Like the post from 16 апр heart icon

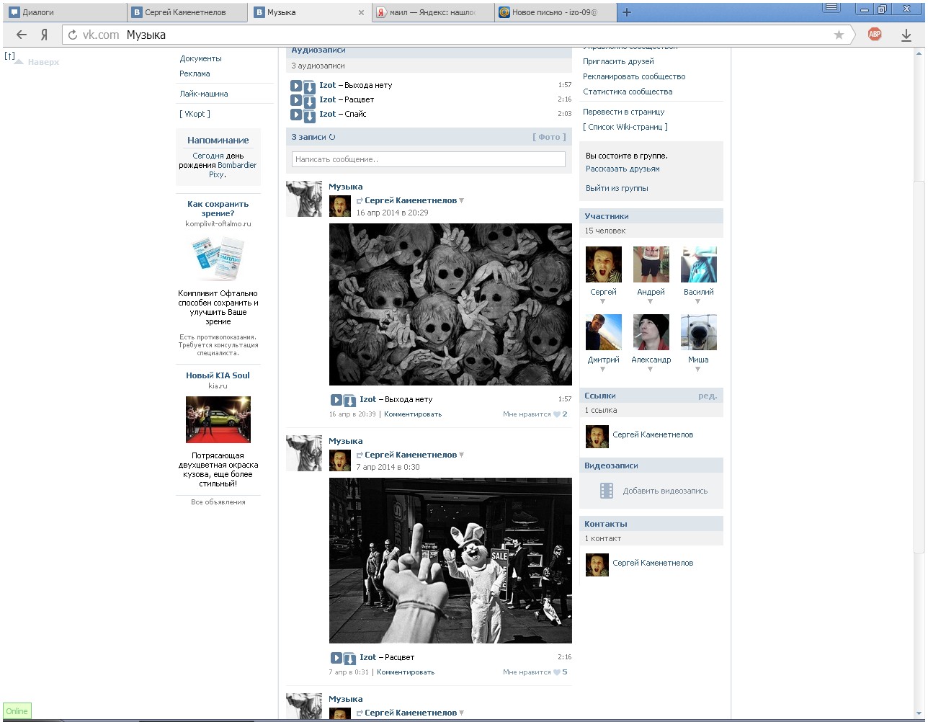[557, 414]
